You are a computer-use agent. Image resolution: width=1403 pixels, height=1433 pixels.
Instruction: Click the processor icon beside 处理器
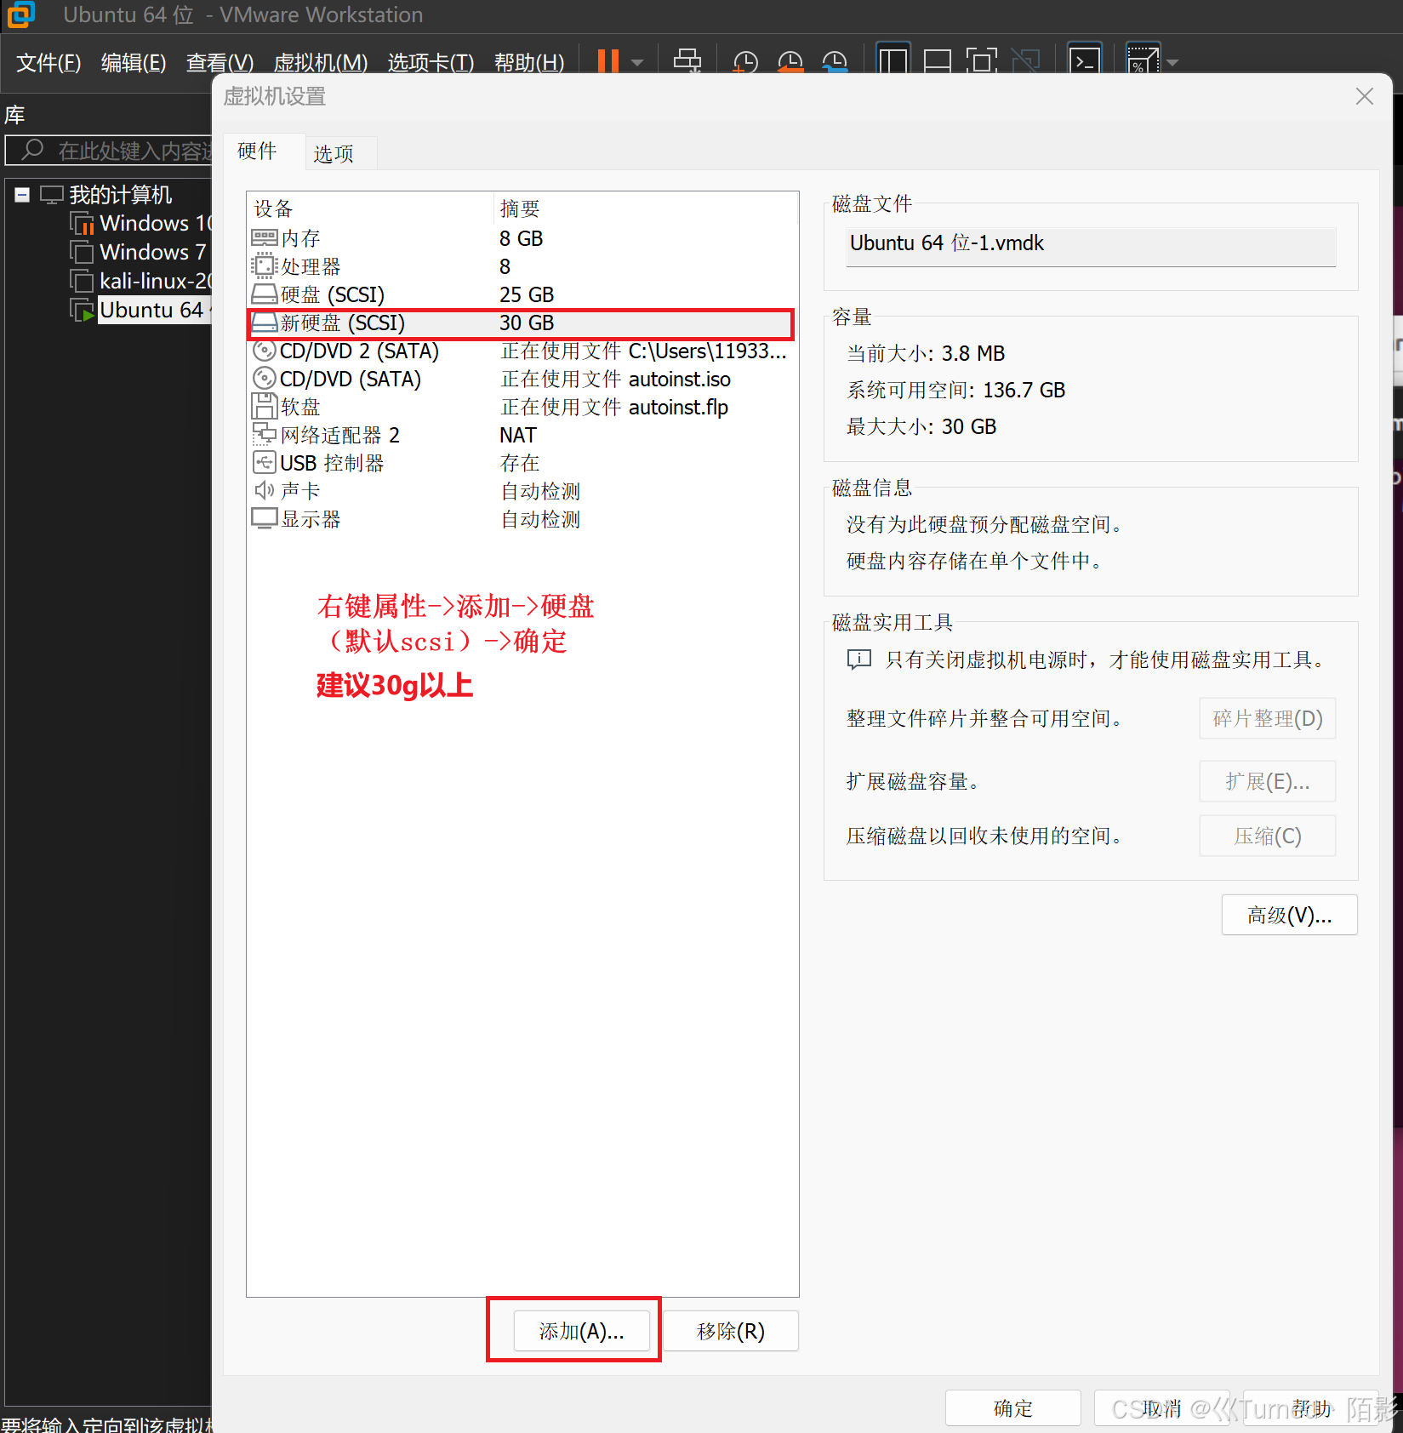(265, 265)
